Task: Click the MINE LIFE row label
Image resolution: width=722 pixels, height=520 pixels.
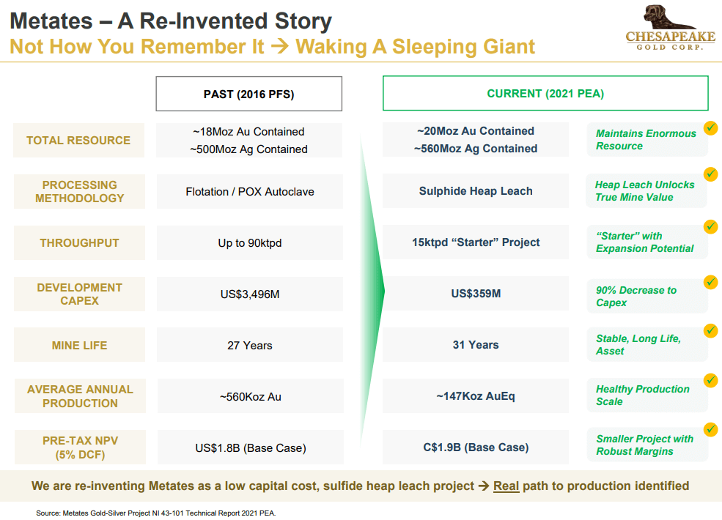Action: pos(79,345)
